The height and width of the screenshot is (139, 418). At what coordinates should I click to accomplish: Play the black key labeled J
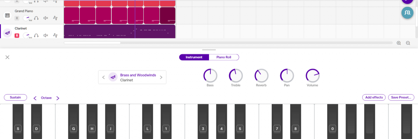[110, 121]
